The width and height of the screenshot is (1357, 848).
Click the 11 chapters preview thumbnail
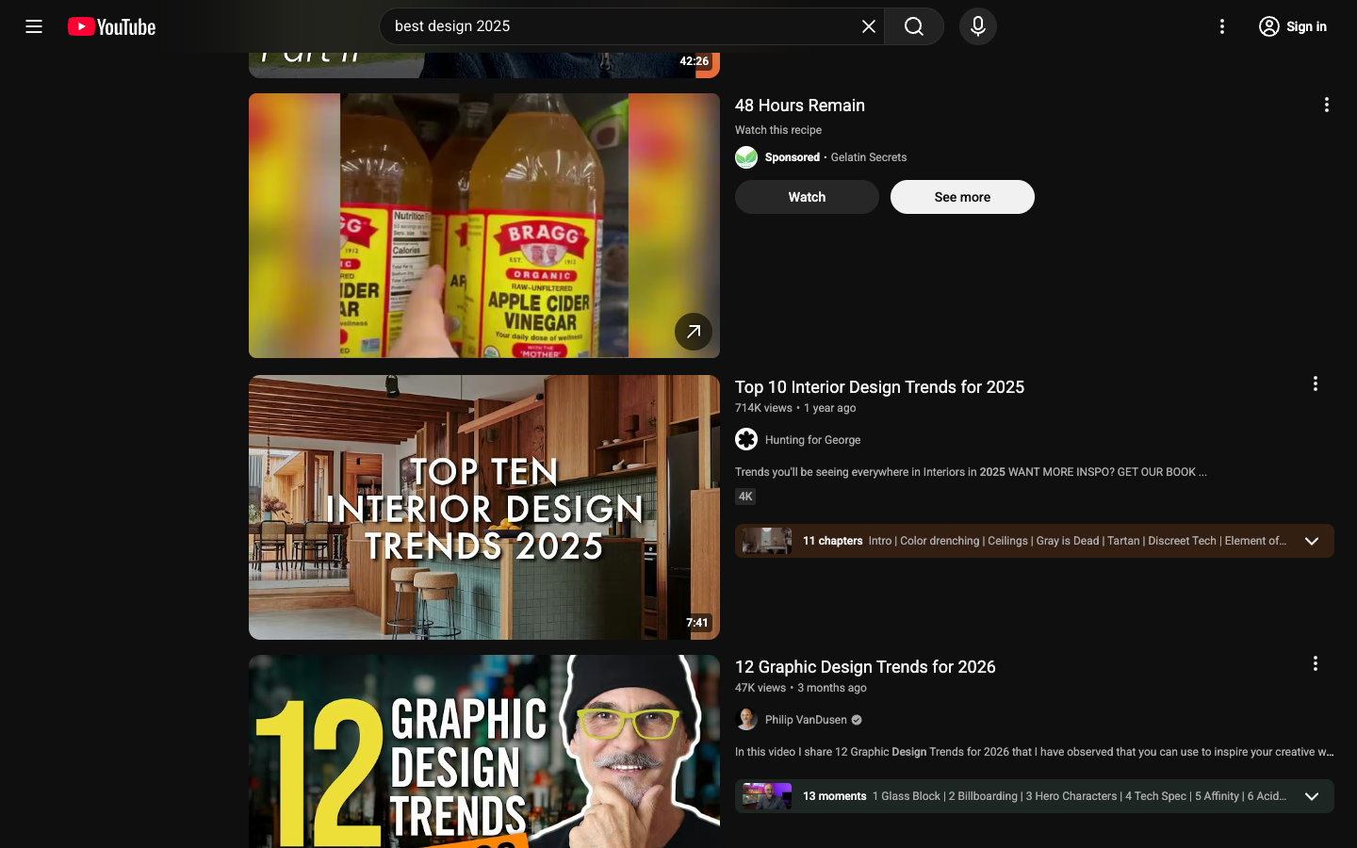point(767,541)
